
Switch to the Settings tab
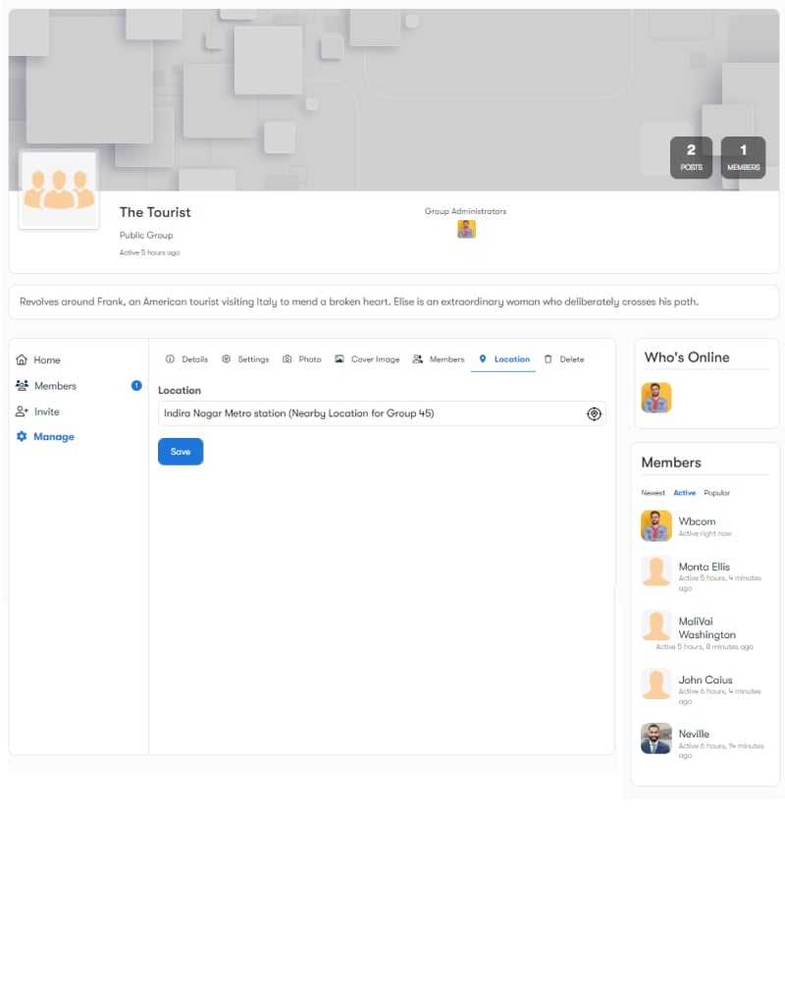[x=245, y=359]
